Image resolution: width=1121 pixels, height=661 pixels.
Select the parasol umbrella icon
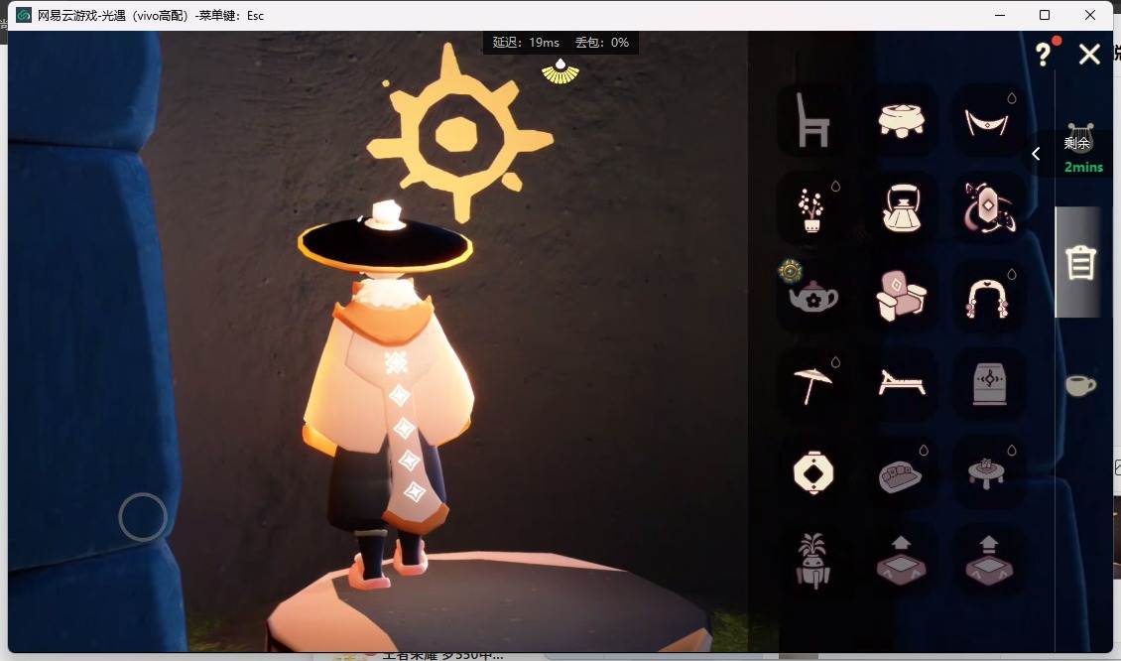[x=812, y=385]
